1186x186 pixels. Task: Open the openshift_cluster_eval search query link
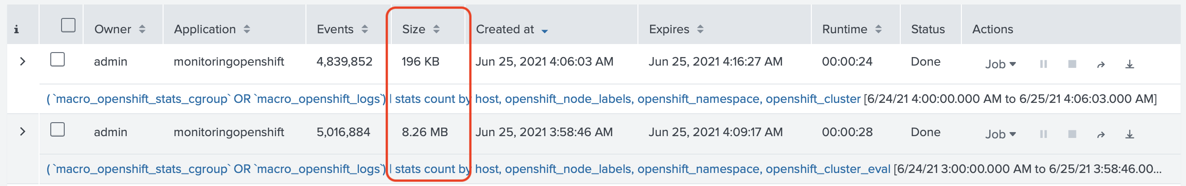tap(468, 169)
